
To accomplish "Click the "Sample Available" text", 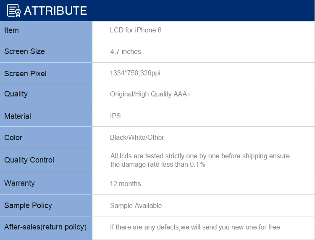I will [136, 206].
